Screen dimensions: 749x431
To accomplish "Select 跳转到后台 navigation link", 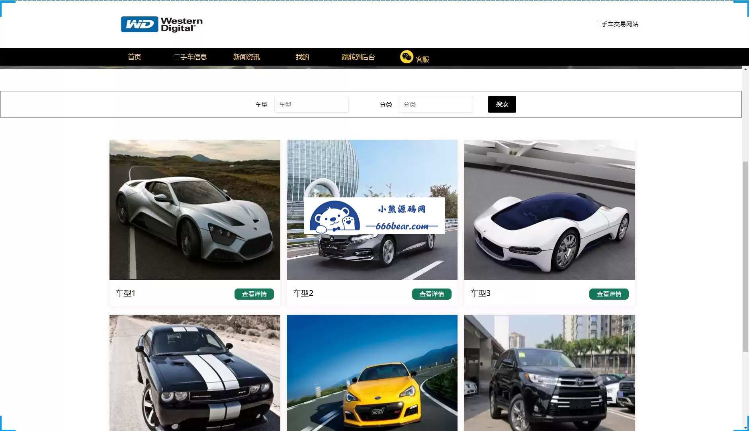I will 358,57.
